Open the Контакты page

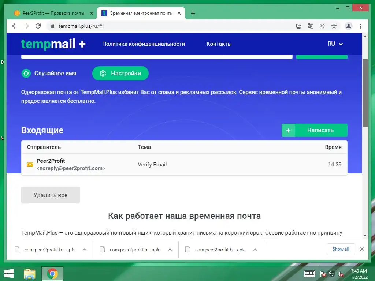219,44
